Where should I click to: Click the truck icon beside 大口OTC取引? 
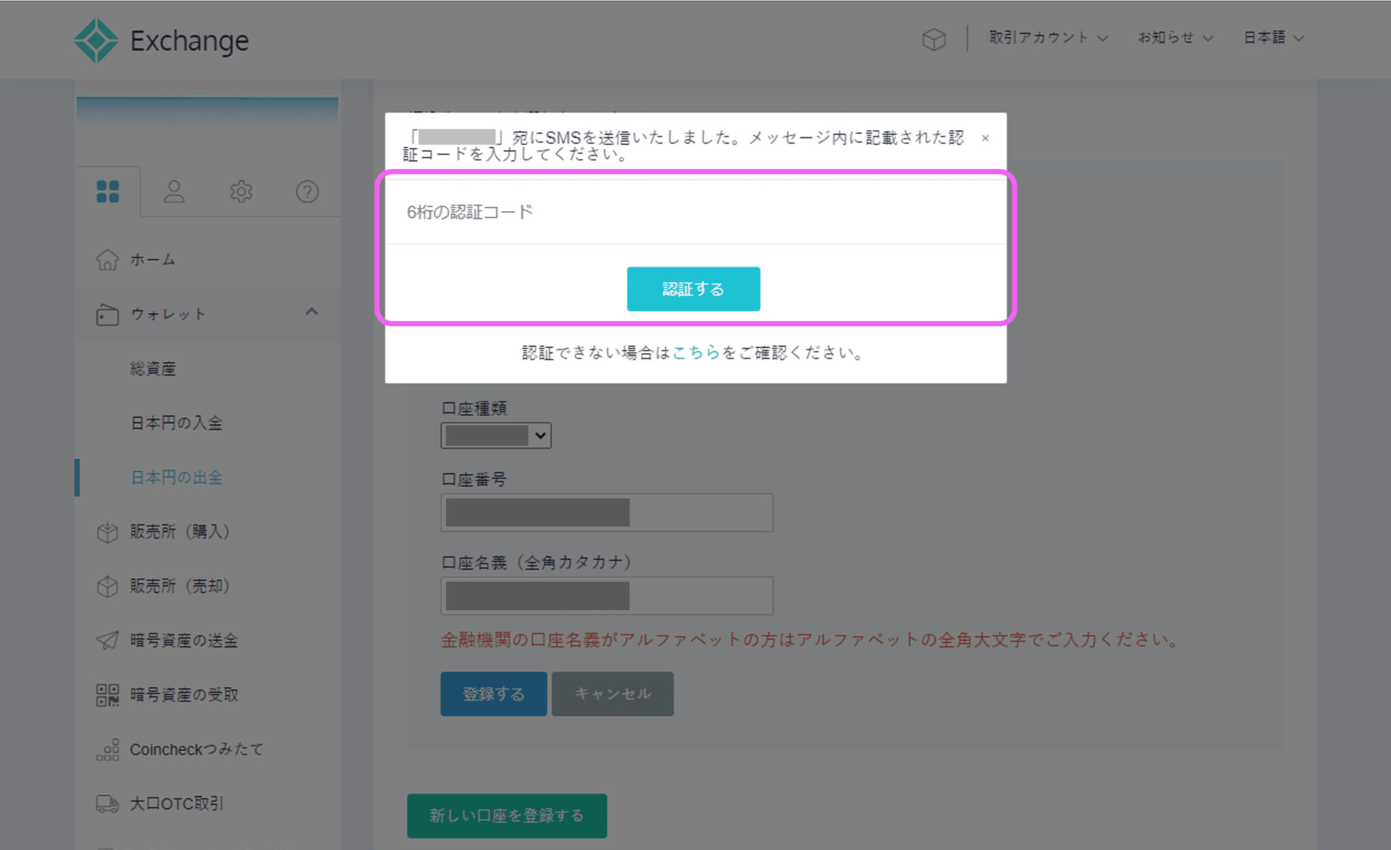[107, 803]
